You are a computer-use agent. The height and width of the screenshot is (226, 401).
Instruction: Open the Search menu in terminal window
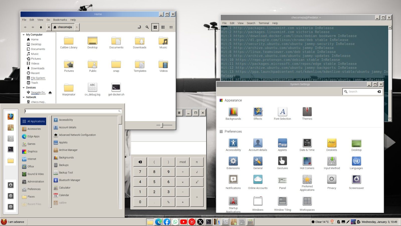pyautogui.click(x=251, y=23)
